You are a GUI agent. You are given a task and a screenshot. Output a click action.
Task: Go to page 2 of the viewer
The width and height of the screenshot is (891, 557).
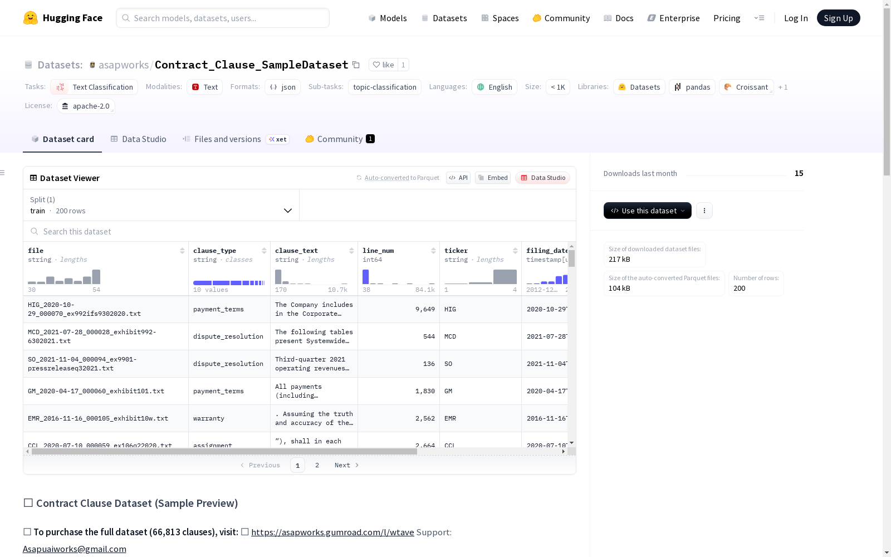tap(317, 465)
